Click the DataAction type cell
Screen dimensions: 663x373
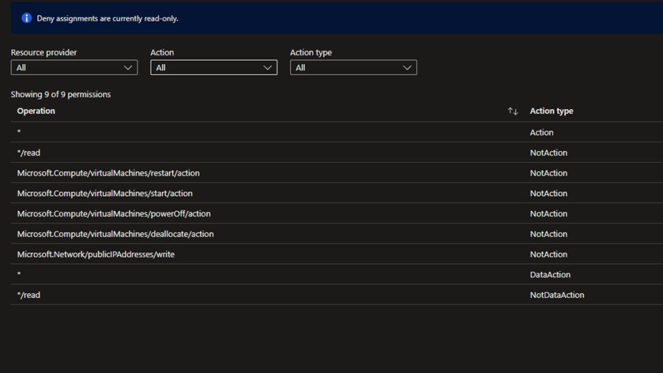point(550,275)
